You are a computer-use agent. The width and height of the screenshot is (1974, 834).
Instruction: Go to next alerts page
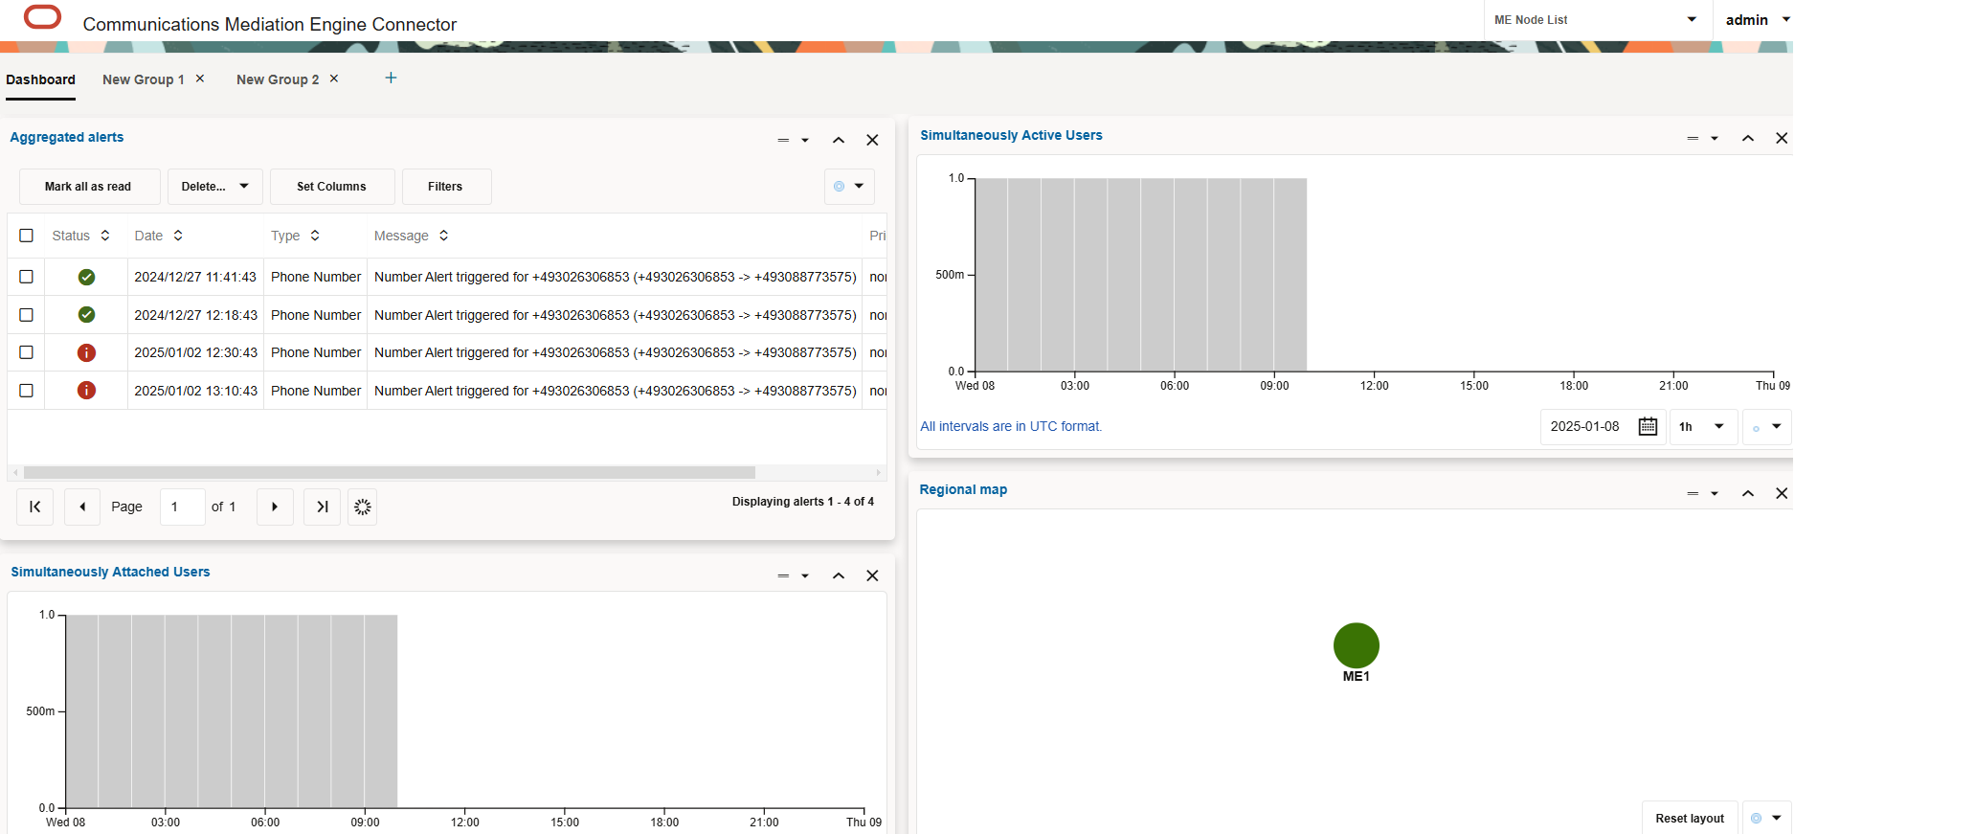coord(275,507)
